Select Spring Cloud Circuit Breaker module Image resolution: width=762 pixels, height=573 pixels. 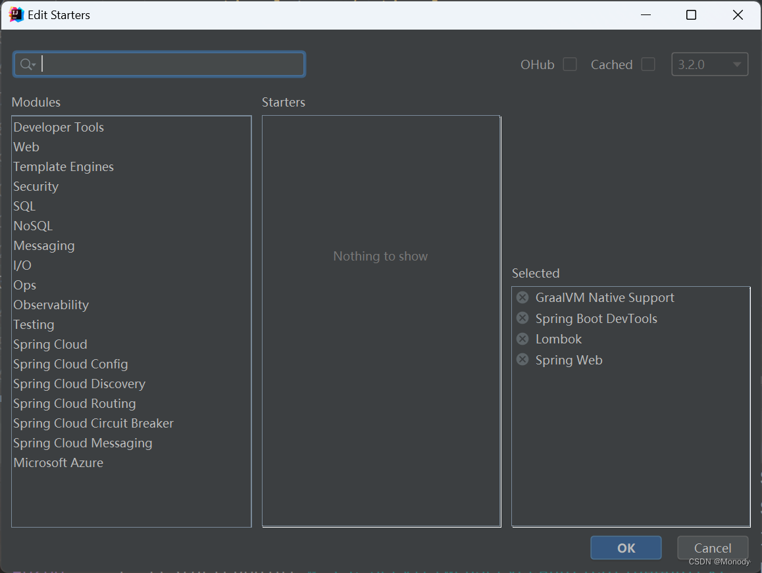point(131,423)
